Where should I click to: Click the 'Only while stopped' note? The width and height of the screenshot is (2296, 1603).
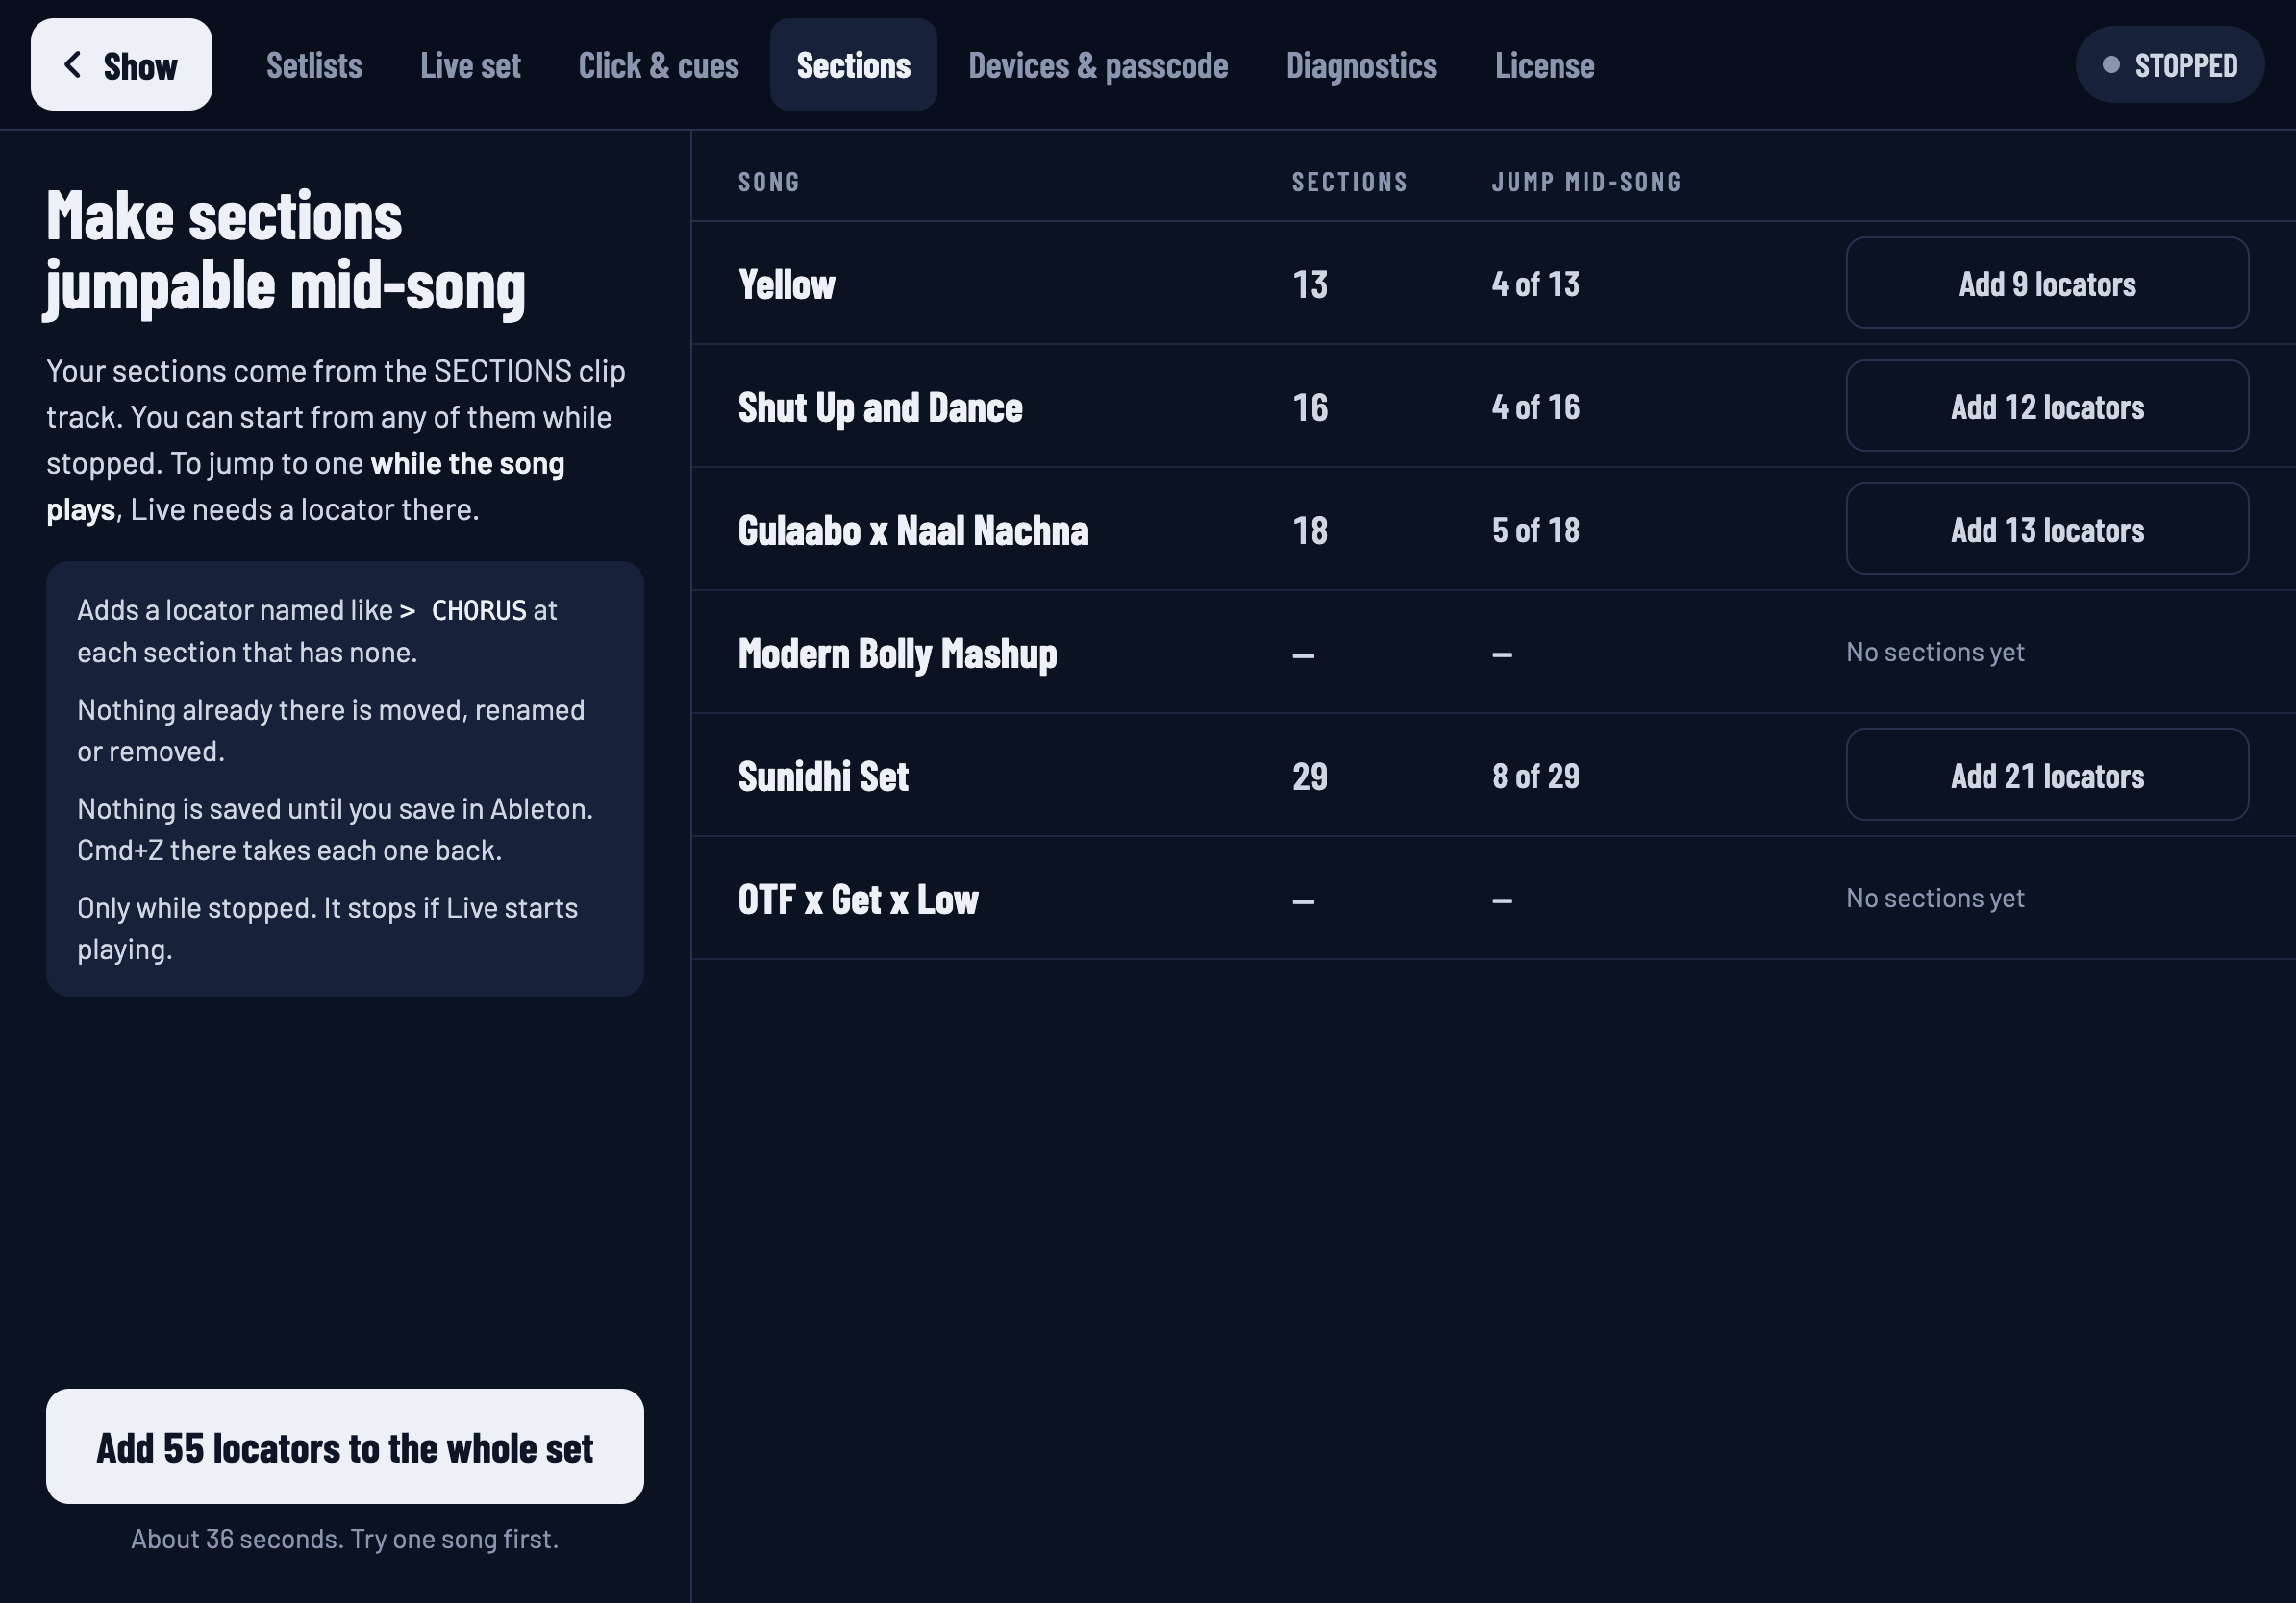327,928
